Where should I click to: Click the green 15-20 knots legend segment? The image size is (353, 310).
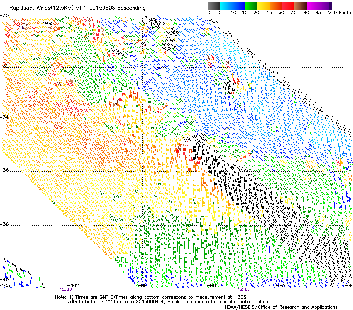(x=251, y=6)
